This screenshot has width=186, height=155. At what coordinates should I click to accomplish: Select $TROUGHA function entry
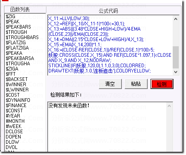(18, 64)
